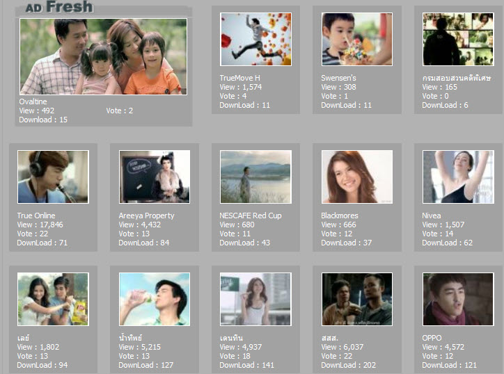The image size is (504, 374).
Task: Click 'Vote : 2' beside Ovaltine
Action: (x=120, y=111)
